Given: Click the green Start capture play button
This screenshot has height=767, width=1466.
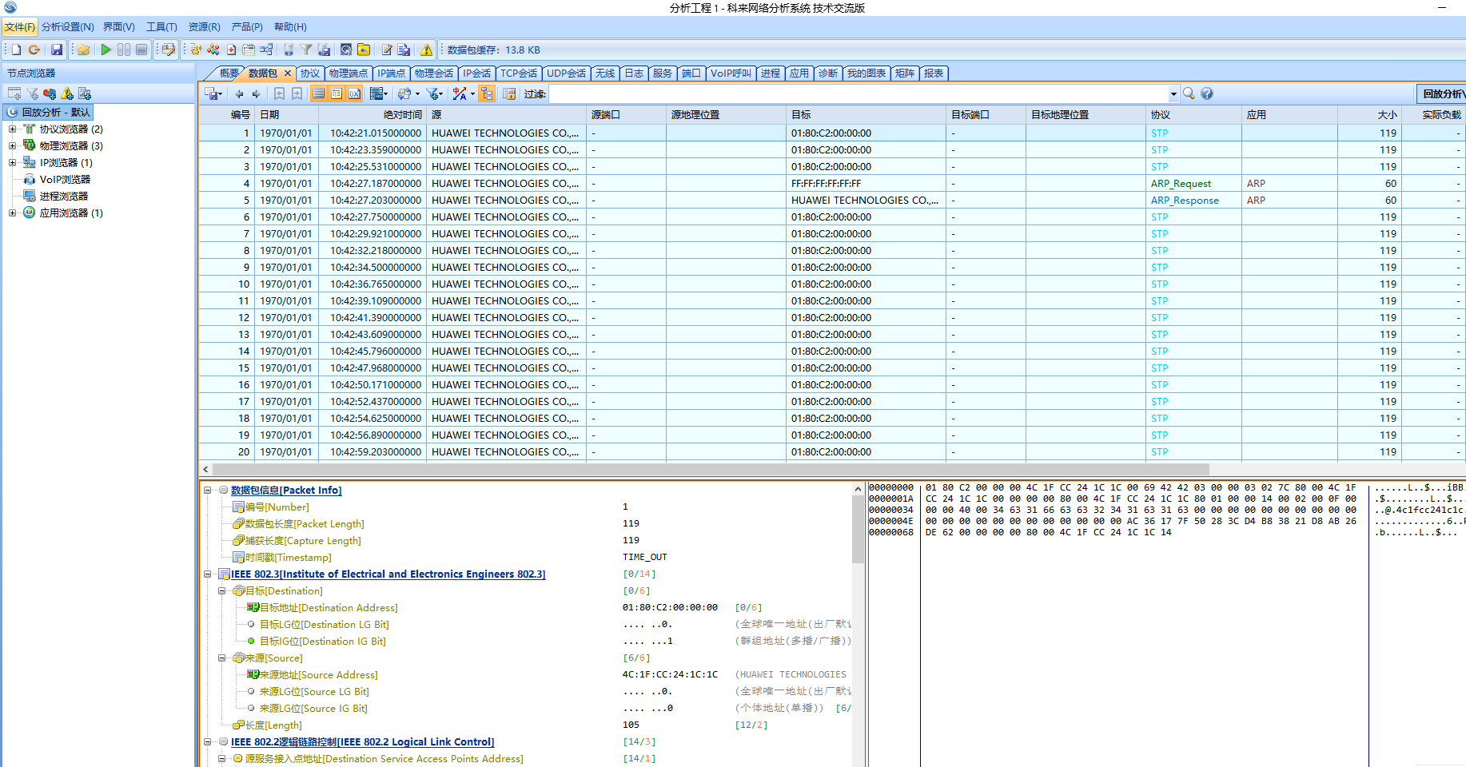Looking at the screenshot, I should (106, 50).
